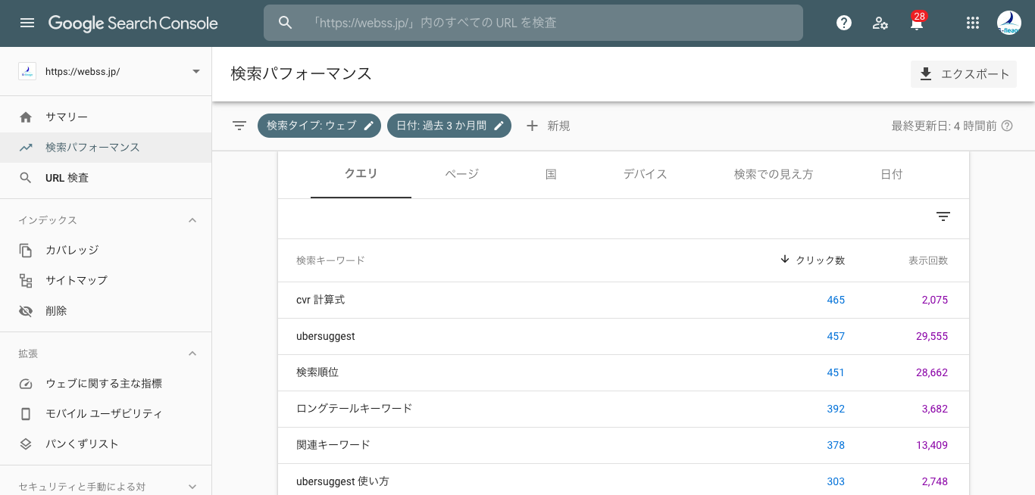Image resolution: width=1035 pixels, height=495 pixels.
Task: Select the ロングテールキーワード query row
Action: [x=624, y=409]
